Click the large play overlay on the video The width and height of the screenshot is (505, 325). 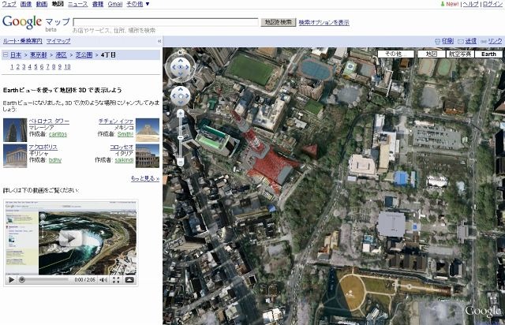click(x=70, y=239)
